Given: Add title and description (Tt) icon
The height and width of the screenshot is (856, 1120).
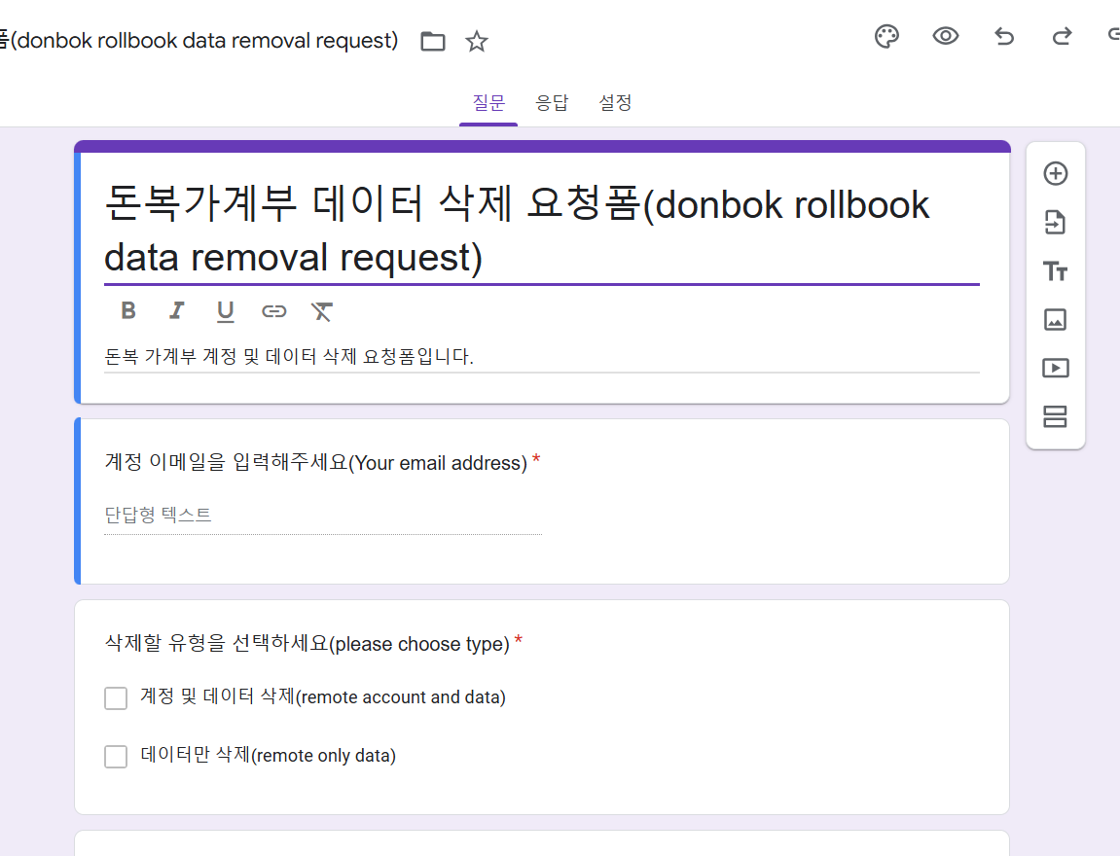Looking at the screenshot, I should coord(1055,271).
